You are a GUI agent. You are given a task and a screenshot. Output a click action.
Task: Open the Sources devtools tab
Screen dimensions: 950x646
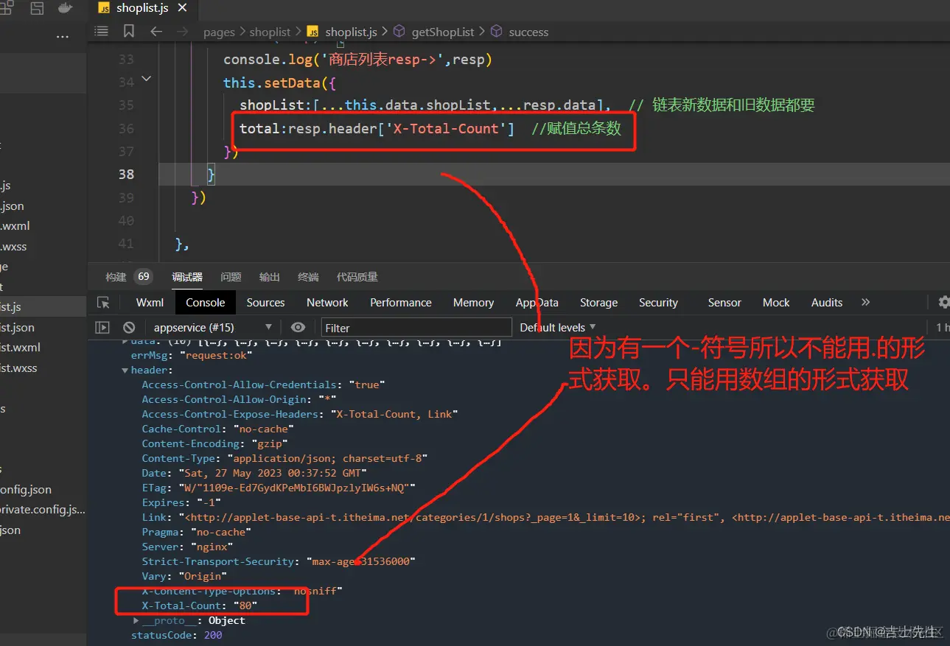[265, 303]
